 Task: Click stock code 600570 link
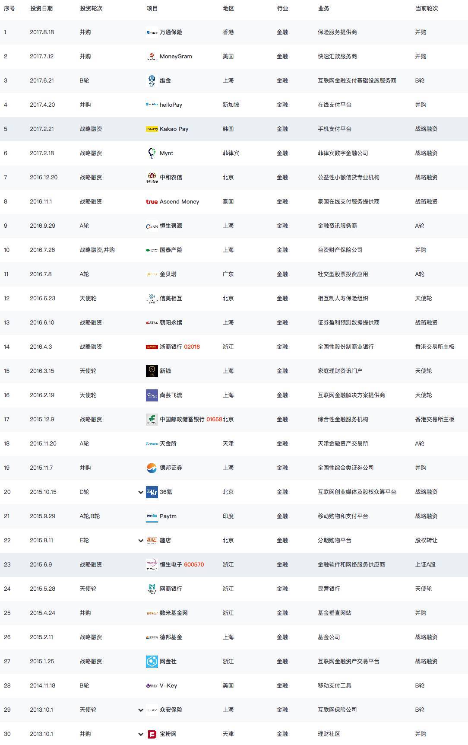194,565
